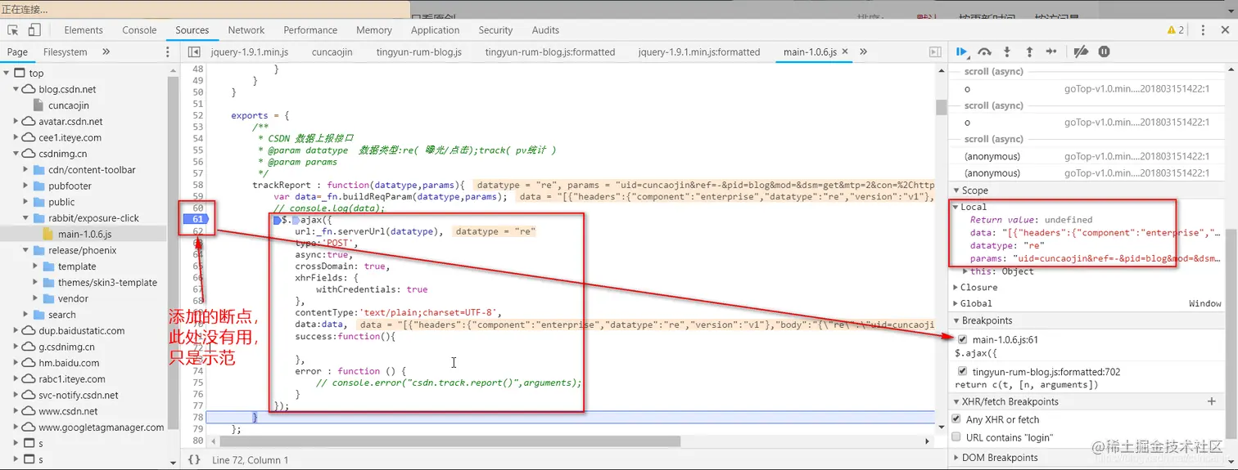1238x470 pixels.
Task: Expand the cdn/content-toolbar folder
Action: pos(26,170)
